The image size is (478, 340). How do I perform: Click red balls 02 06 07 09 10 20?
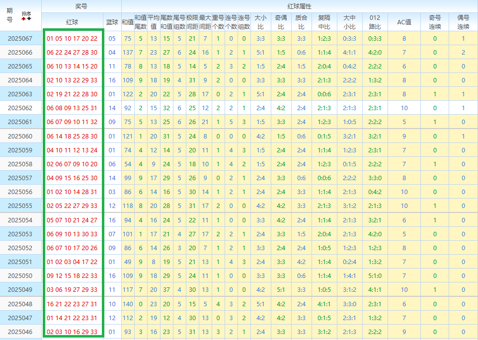pyautogui.click(x=72, y=164)
